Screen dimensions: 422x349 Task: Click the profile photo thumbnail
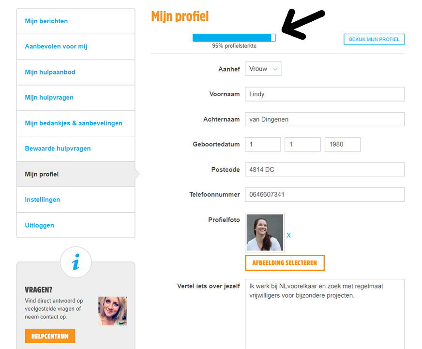tap(265, 233)
